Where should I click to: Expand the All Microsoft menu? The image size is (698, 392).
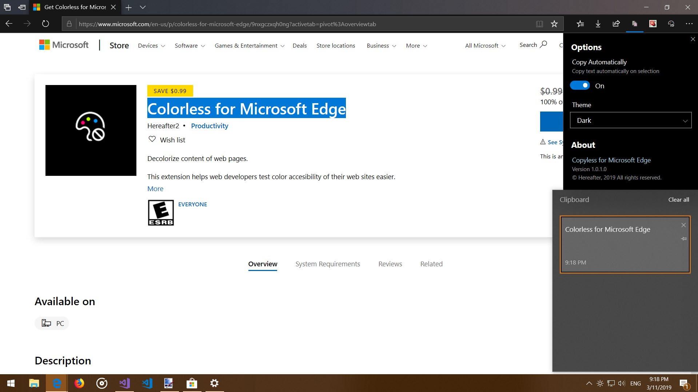[x=485, y=46]
